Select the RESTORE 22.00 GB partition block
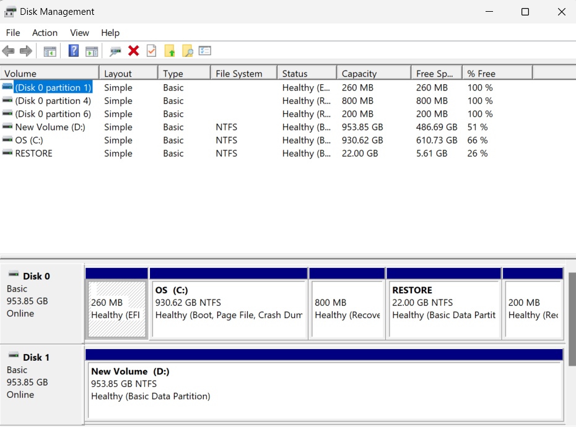 [443, 309]
